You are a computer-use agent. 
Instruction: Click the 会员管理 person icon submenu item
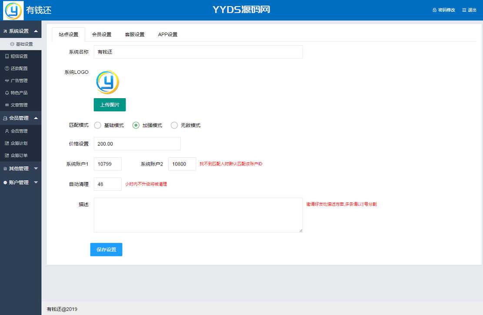pos(7,131)
